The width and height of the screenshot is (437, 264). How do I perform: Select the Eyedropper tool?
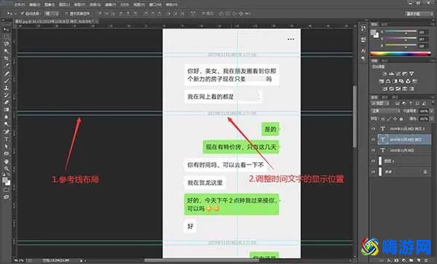click(x=6, y=65)
